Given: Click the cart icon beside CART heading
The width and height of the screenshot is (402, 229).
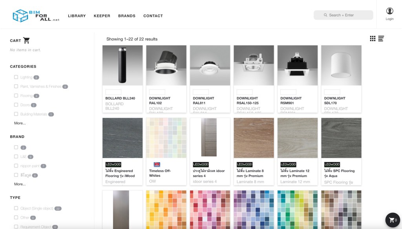Looking at the screenshot, I should (26, 40).
